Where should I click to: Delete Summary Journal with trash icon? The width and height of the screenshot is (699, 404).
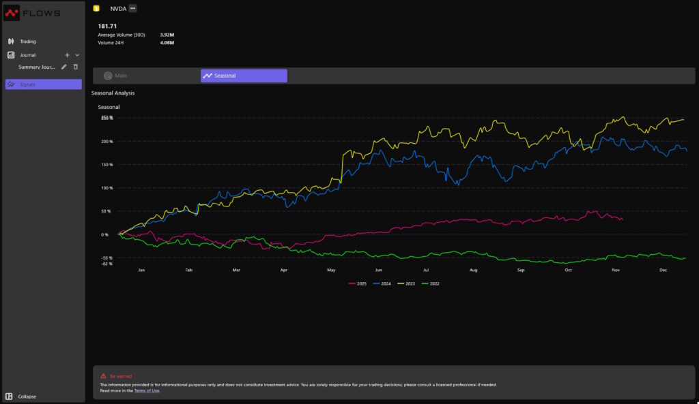tap(76, 67)
